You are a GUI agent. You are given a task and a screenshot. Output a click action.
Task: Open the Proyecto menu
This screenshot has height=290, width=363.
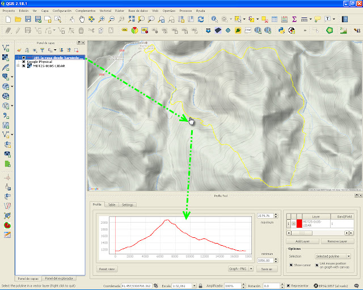9,11
